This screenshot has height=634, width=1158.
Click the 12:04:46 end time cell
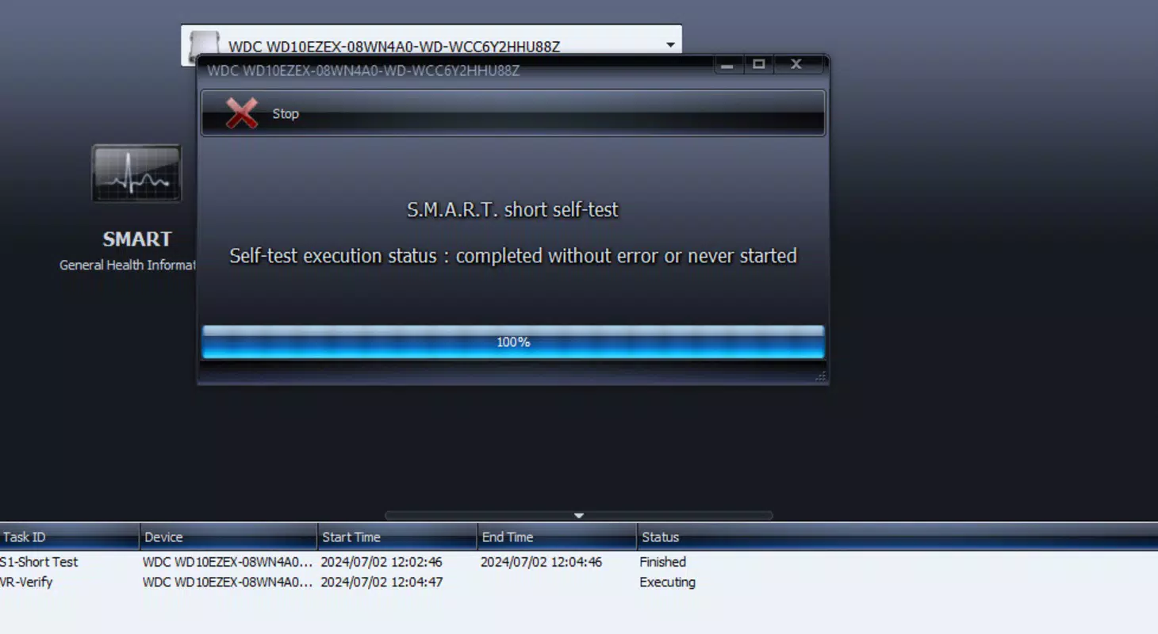(x=541, y=562)
